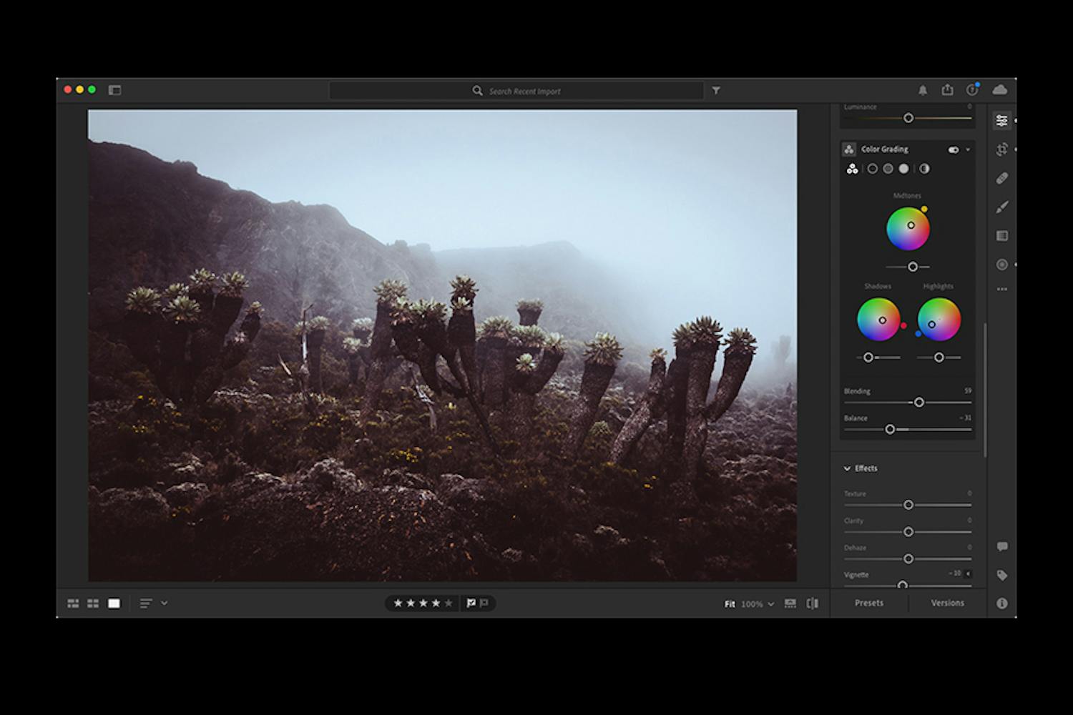Select the Highlights wheel circle icon
The width and height of the screenshot is (1073, 715).
tap(904, 169)
